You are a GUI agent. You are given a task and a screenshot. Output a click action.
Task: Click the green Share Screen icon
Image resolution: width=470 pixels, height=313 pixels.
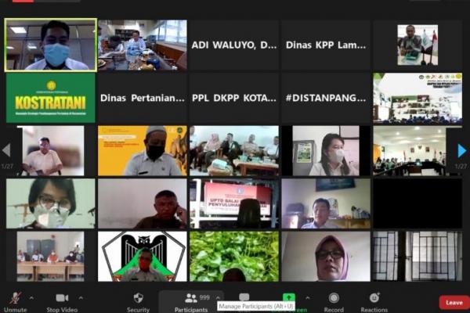(289, 297)
